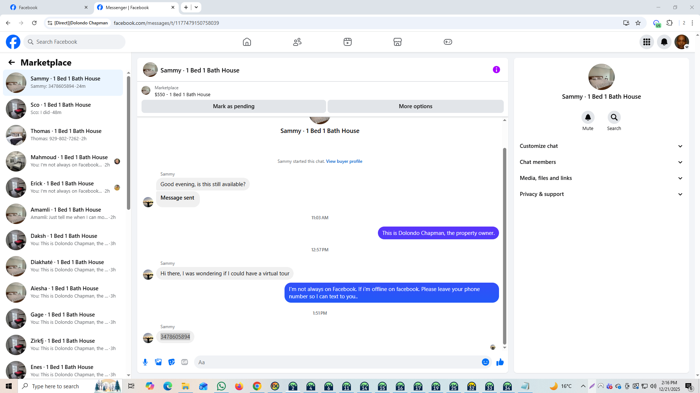Image resolution: width=700 pixels, height=393 pixels.
Task: Open the Home feed icon
Action: [x=247, y=42]
